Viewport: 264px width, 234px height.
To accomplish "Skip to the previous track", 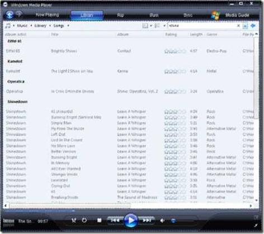I will click(x=115, y=221).
